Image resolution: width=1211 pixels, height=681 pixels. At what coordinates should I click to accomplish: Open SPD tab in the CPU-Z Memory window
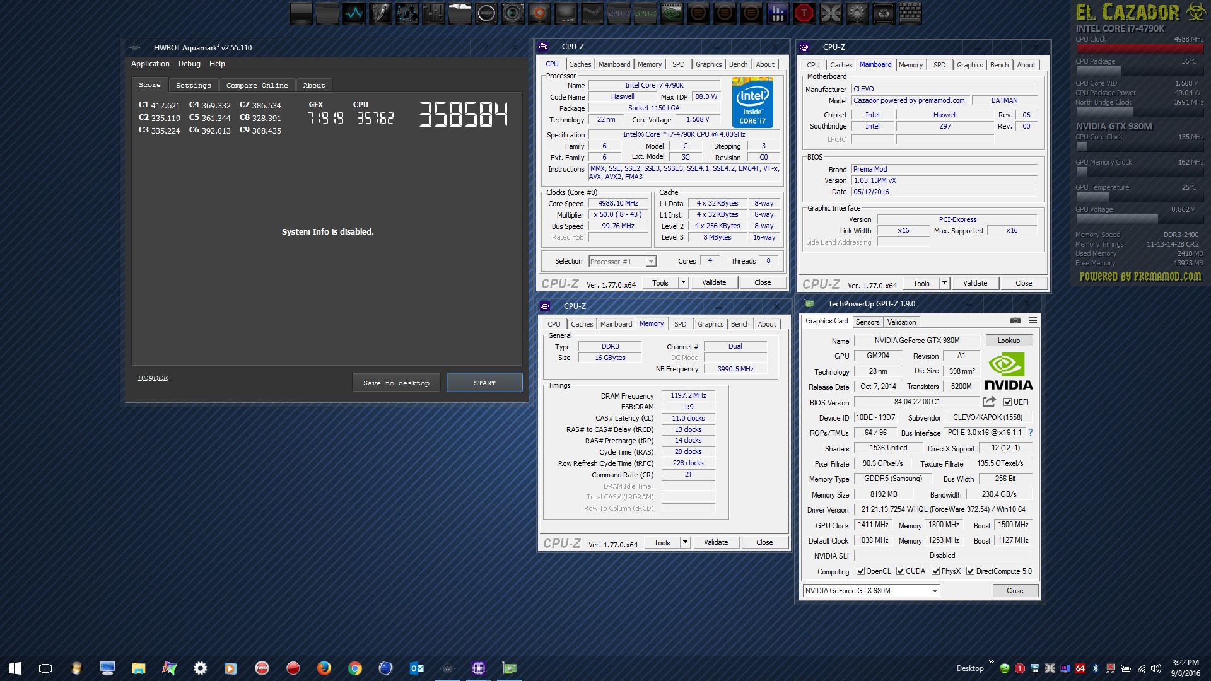[x=680, y=324]
